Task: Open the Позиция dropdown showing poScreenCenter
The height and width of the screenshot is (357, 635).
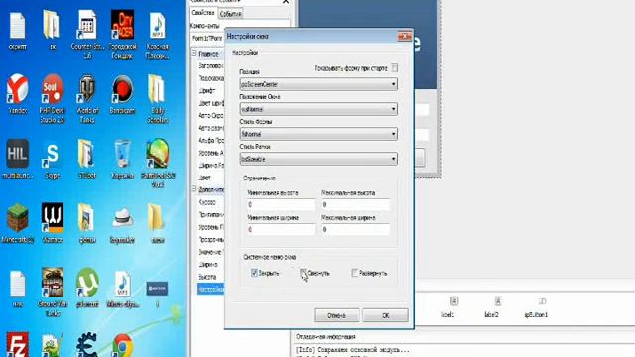Action: [x=318, y=84]
